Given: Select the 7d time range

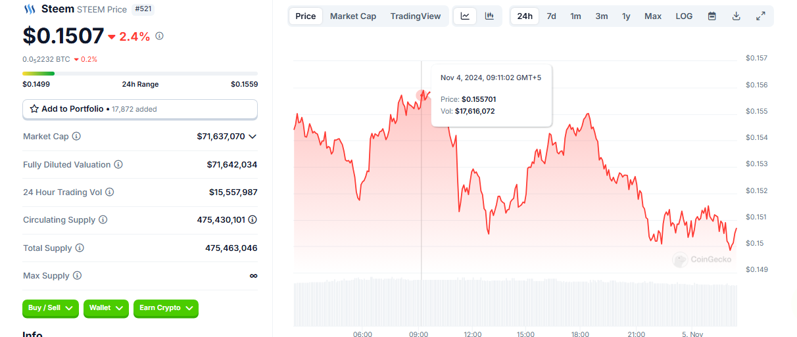Looking at the screenshot, I should coord(551,16).
